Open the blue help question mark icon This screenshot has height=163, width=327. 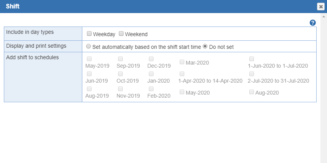tap(313, 23)
